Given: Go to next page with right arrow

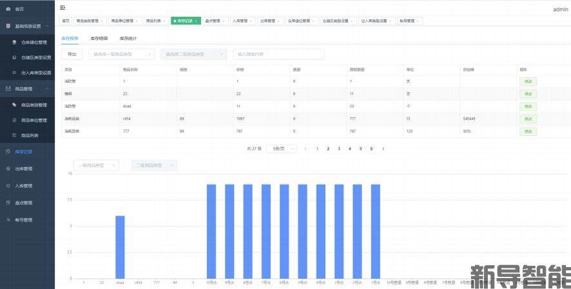Looking at the screenshot, I should (x=383, y=149).
